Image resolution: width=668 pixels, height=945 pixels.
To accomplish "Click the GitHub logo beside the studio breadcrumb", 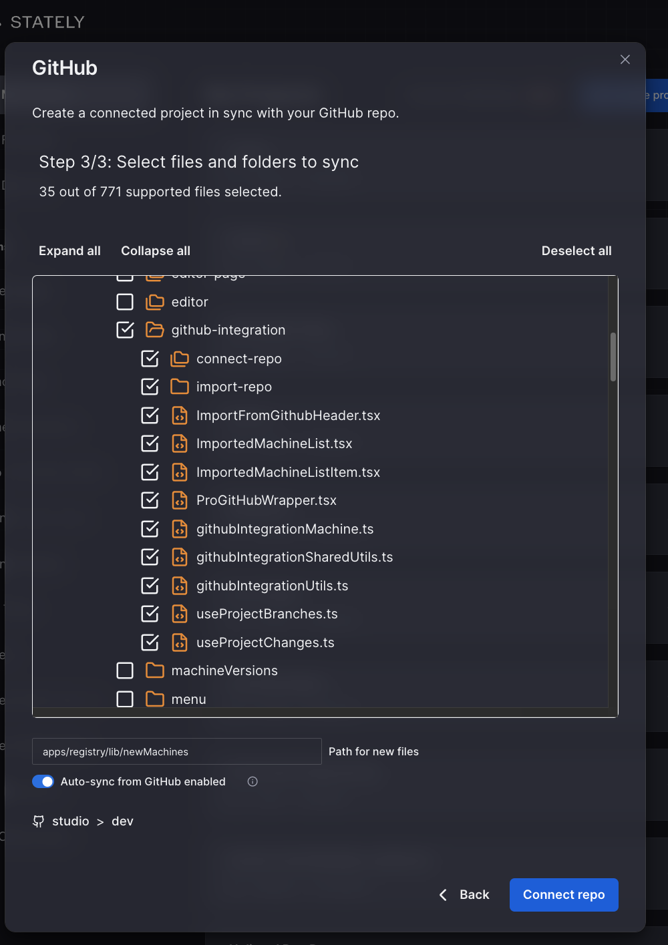I will 38,821.
